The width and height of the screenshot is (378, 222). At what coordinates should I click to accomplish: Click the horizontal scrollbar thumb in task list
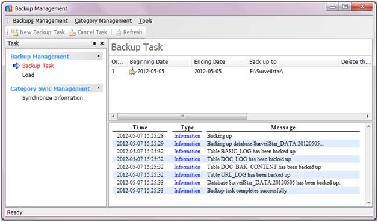[182, 116]
